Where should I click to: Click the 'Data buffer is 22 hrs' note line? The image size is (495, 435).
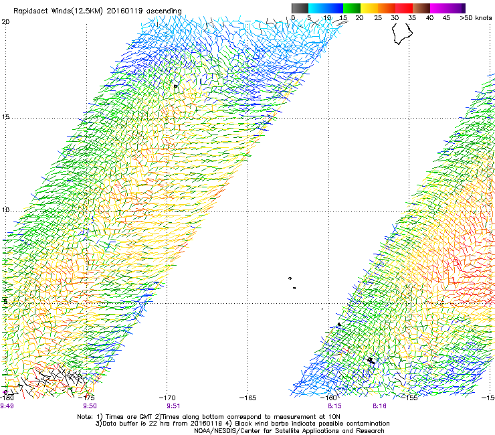[242, 424]
